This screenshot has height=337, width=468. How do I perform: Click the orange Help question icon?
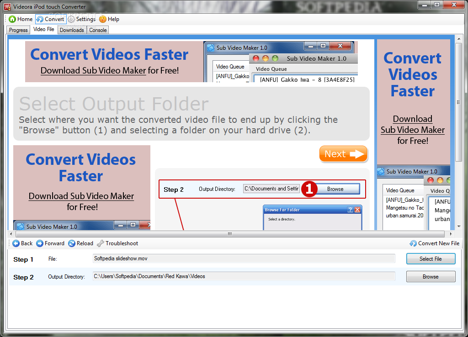point(103,19)
